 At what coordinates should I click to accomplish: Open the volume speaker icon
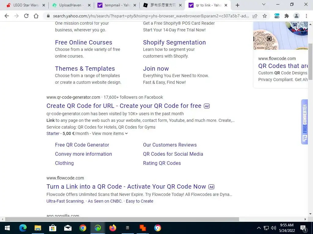click(274, 228)
